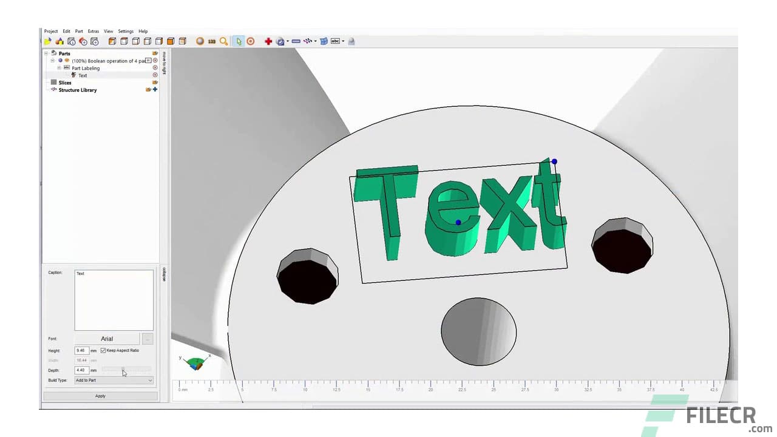777x437 pixels.
Task: Click the red plus add-part icon
Action: (x=268, y=41)
